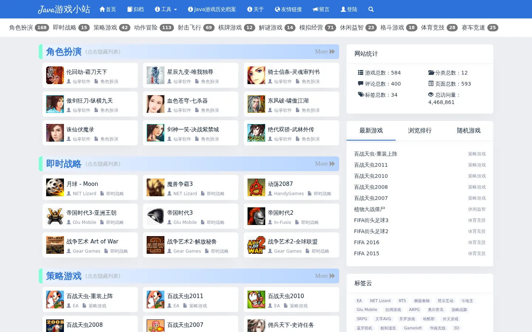The width and height of the screenshot is (532, 332).
Task: Click the NET Lizard tag in tag cloud
Action: point(380,301)
